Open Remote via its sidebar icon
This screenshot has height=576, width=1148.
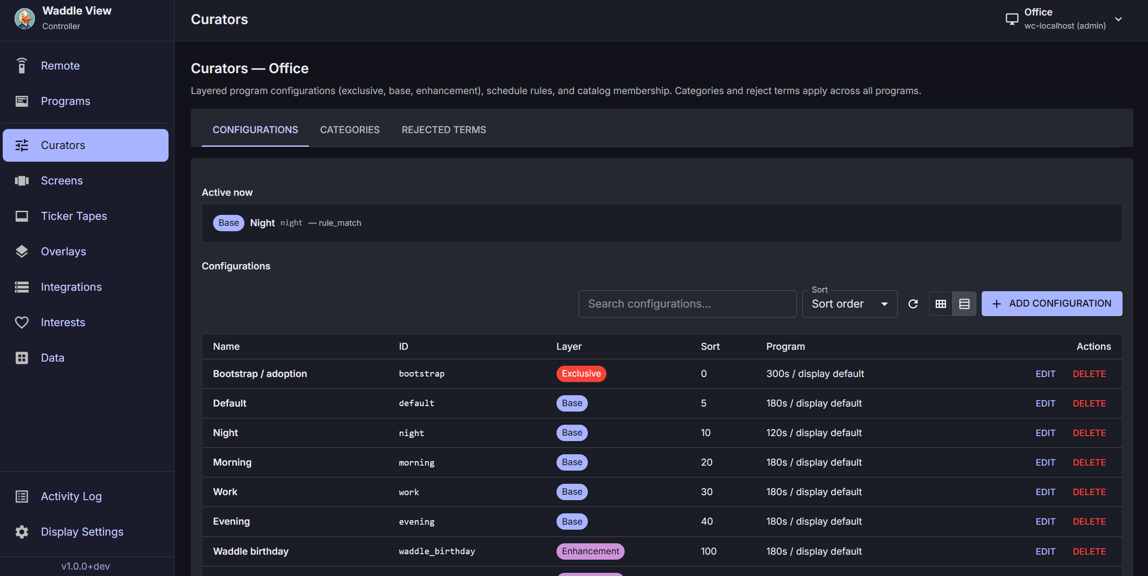pos(21,65)
